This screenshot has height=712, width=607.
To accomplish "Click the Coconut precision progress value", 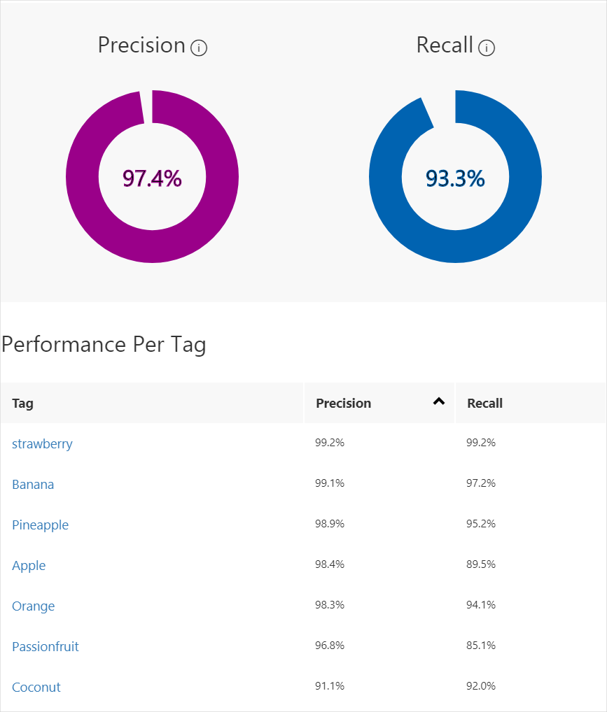I will pyautogui.click(x=329, y=686).
